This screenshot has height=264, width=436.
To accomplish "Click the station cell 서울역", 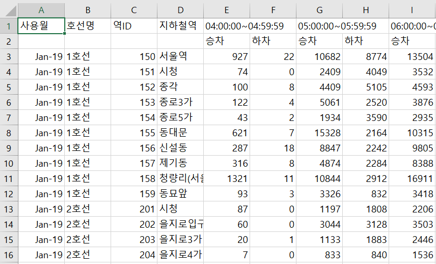I will click(180, 57).
